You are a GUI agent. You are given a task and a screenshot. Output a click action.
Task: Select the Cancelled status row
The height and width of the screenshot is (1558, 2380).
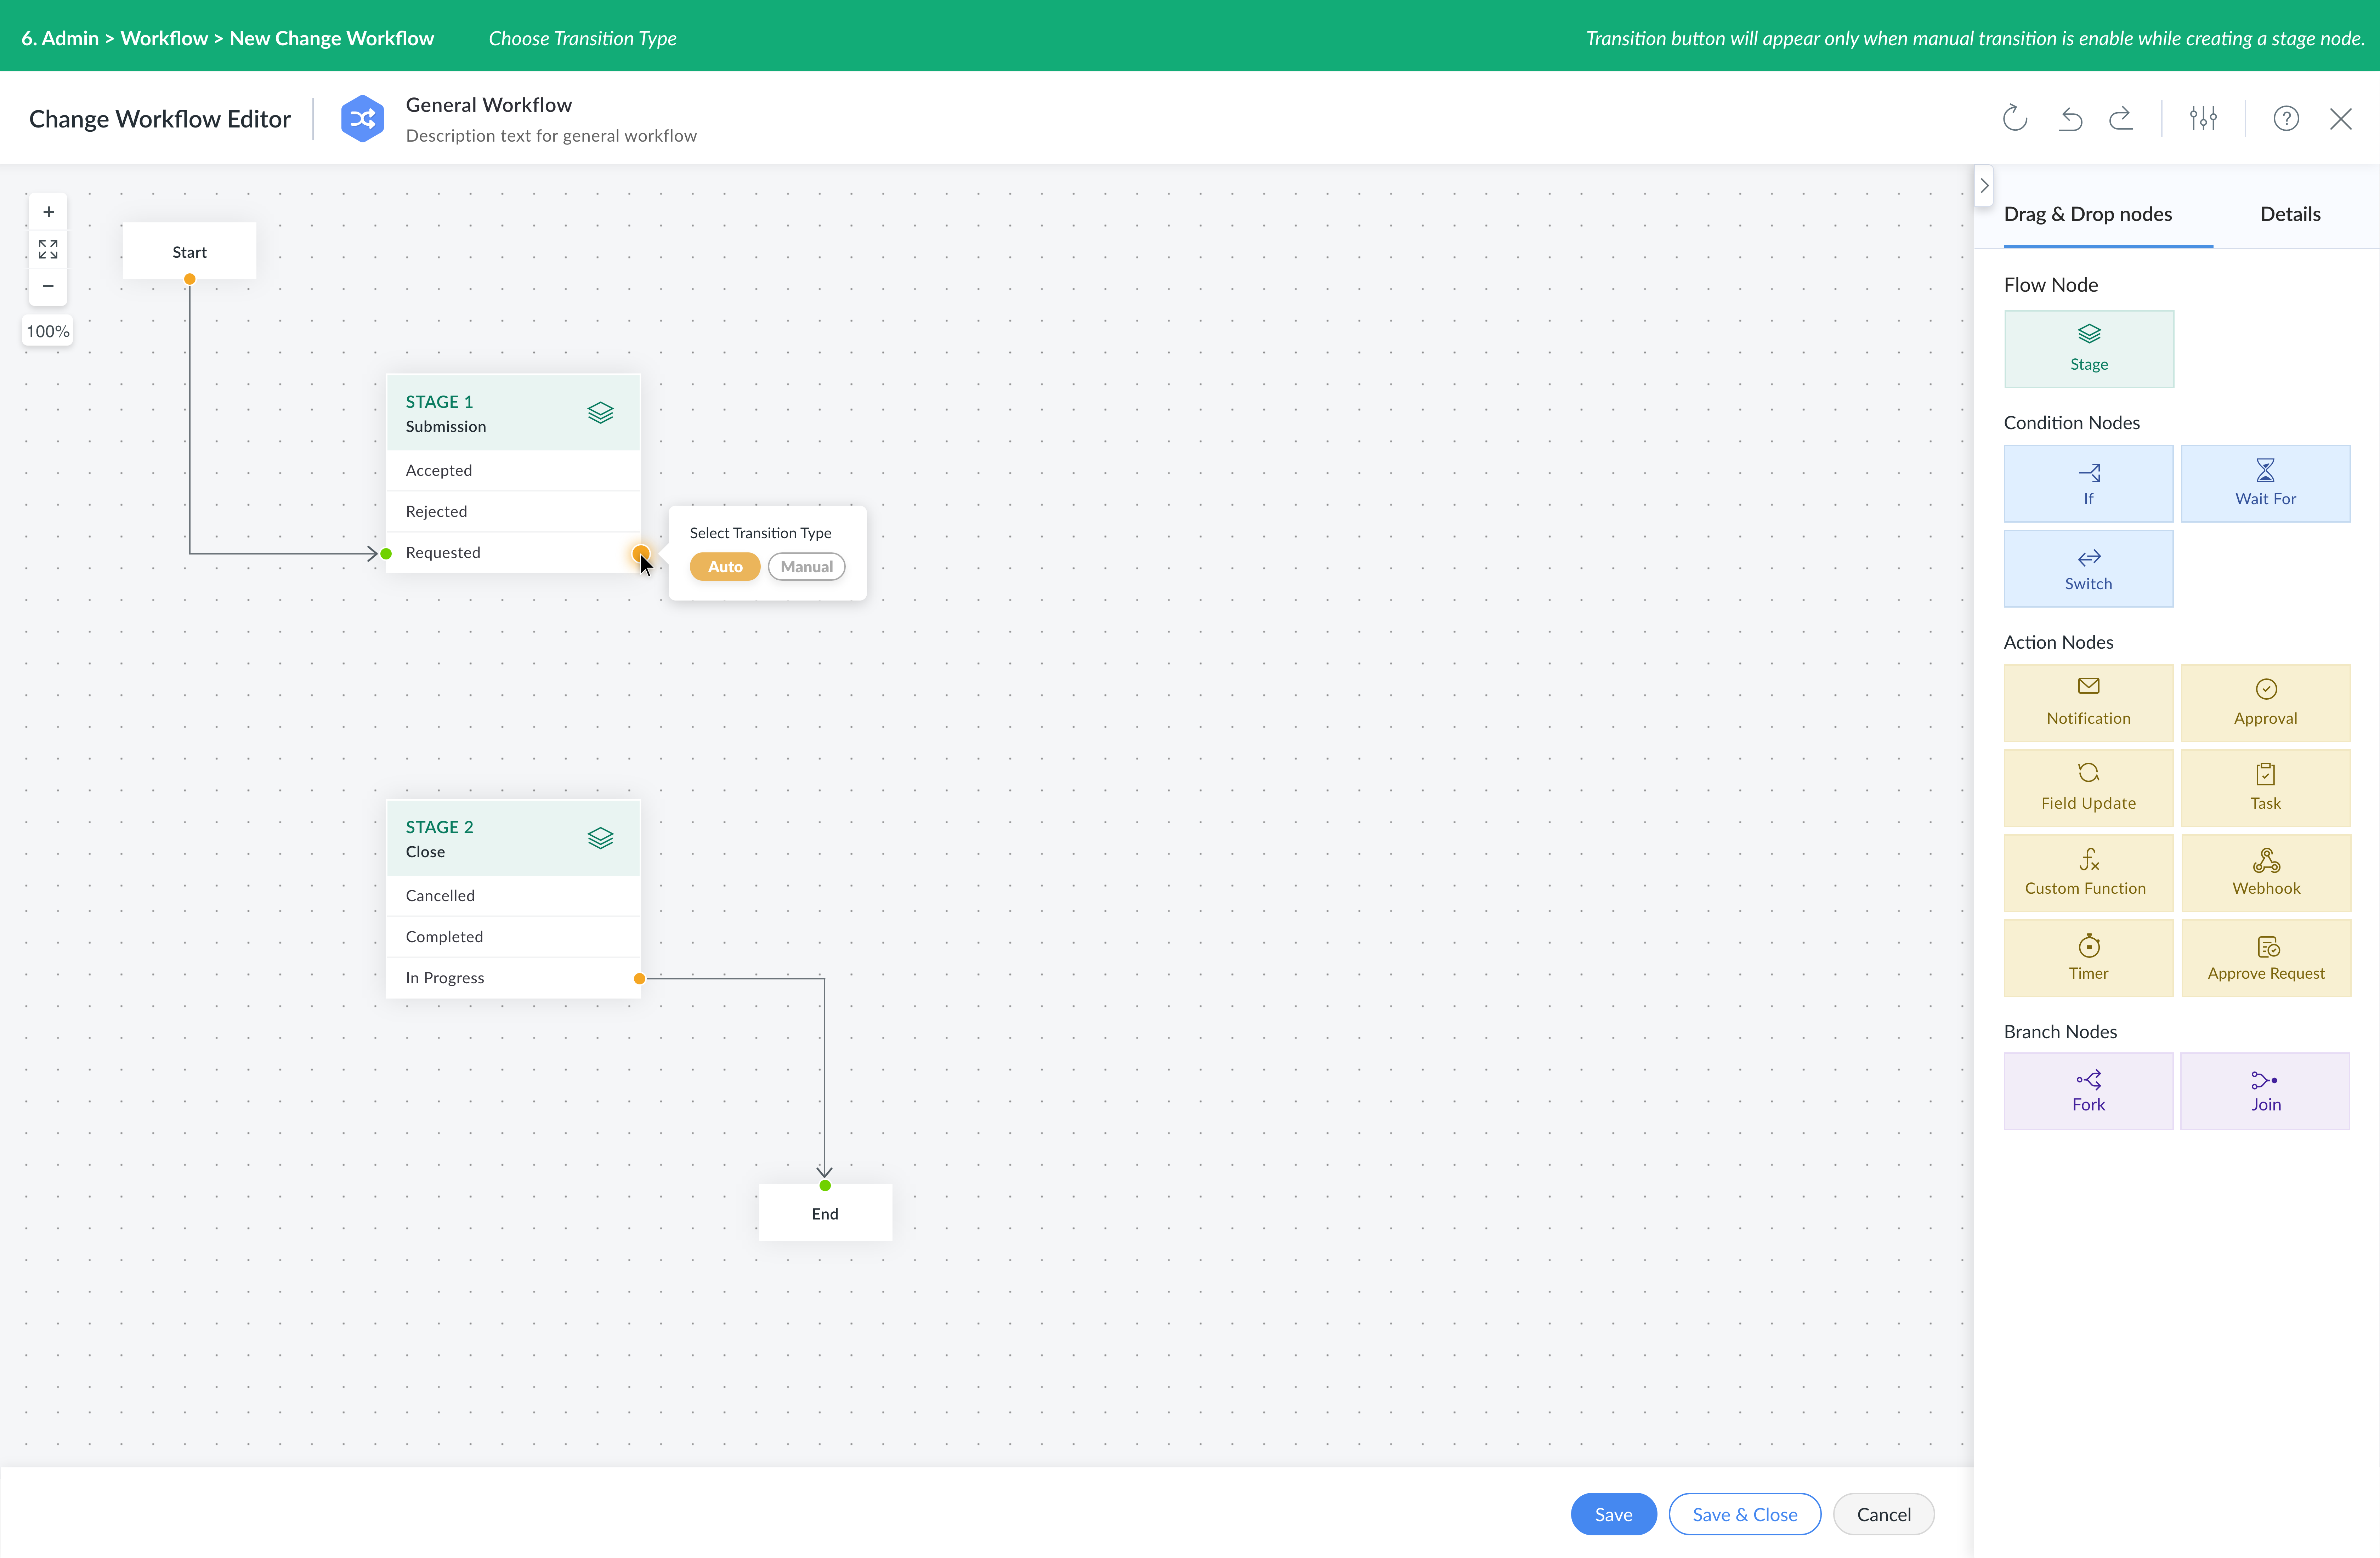pos(513,895)
